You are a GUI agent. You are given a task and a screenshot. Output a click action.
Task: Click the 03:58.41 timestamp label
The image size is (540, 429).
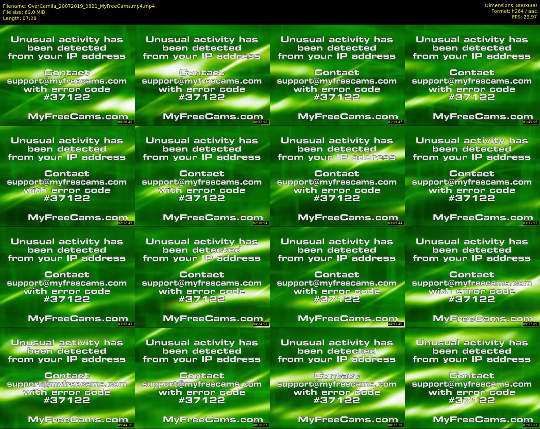(126, 324)
